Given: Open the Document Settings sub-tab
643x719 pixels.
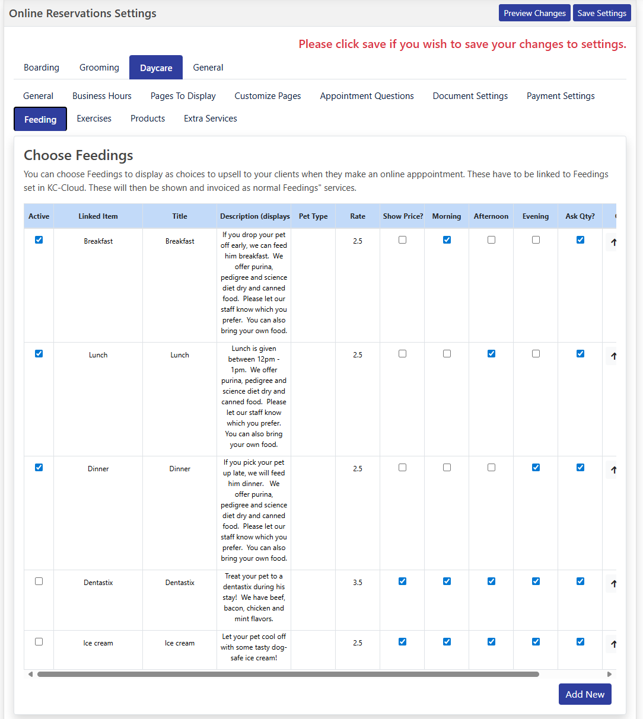Looking at the screenshot, I should tap(470, 96).
